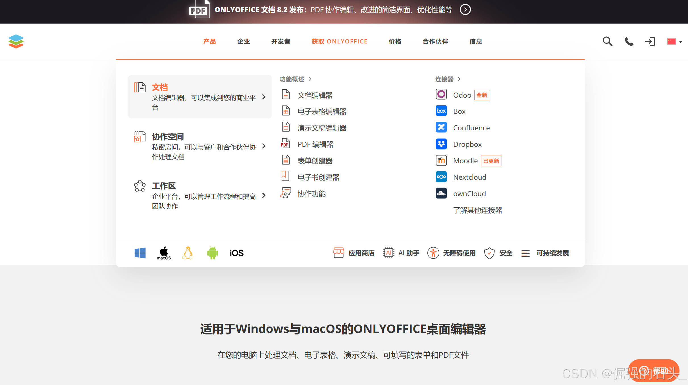Click the orange 帮助 help button
688x385 pixels.
(653, 371)
